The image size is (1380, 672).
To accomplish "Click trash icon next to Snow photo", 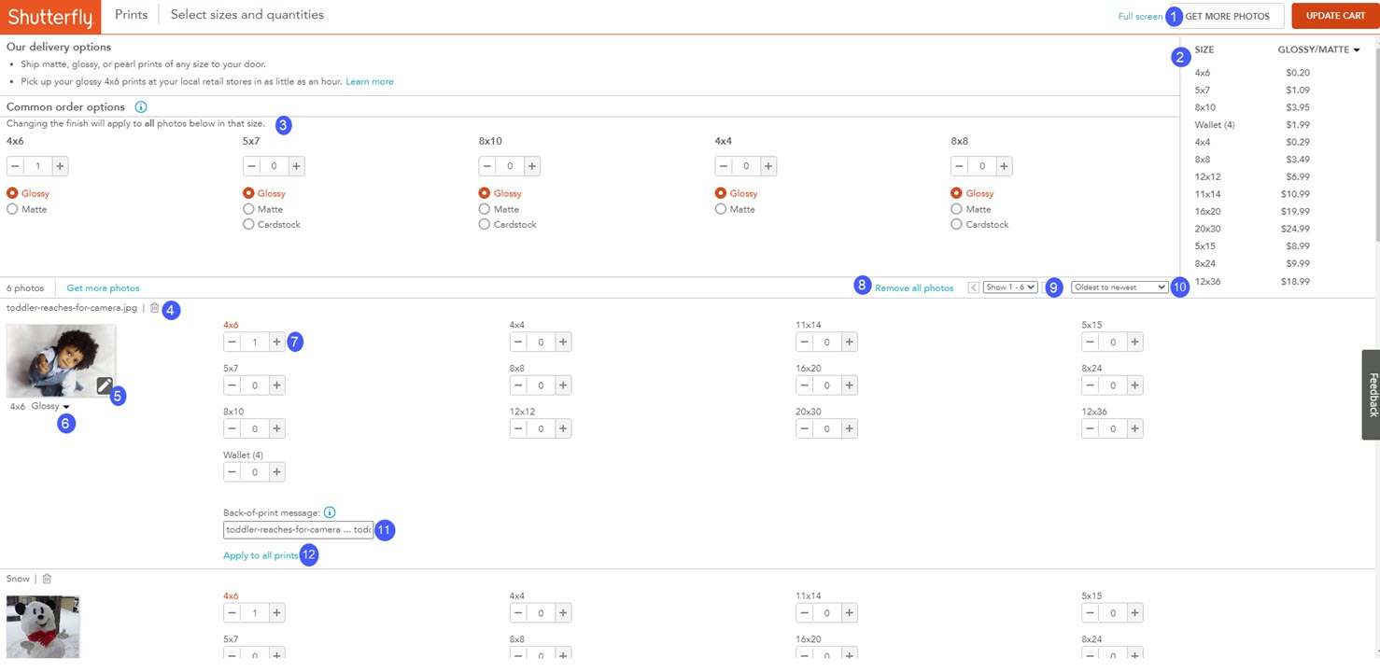I will [47, 579].
